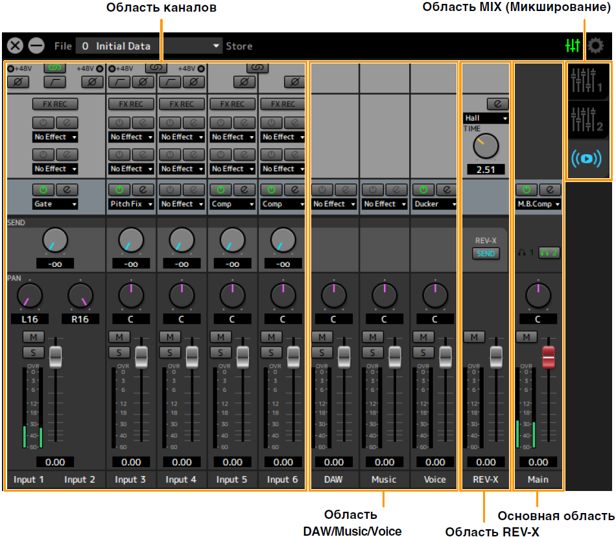Image resolution: width=616 pixels, height=537 pixels.
Task: Open the Hall reverb type dropdown
Action: point(486,119)
